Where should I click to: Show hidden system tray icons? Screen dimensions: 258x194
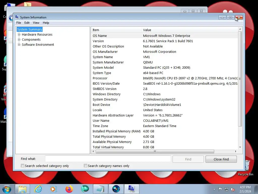coord(214,189)
